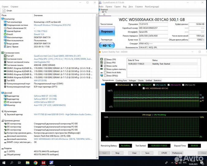This screenshot has width=207, height=166.
Task: Open the Сервис menu in AIDA64
Action: click(4, 6)
